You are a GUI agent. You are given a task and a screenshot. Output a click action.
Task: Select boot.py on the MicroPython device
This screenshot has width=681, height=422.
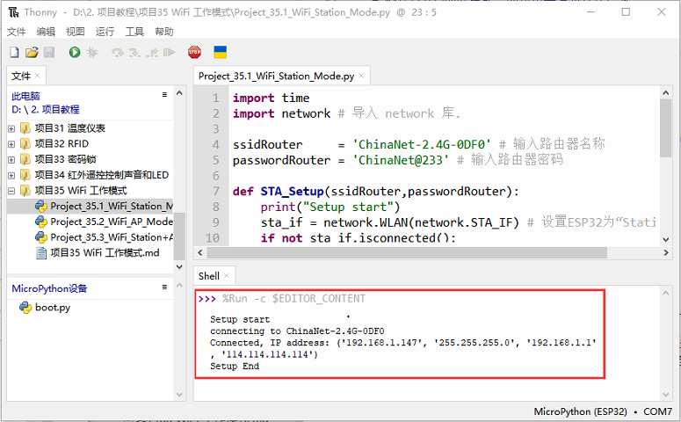point(52,308)
